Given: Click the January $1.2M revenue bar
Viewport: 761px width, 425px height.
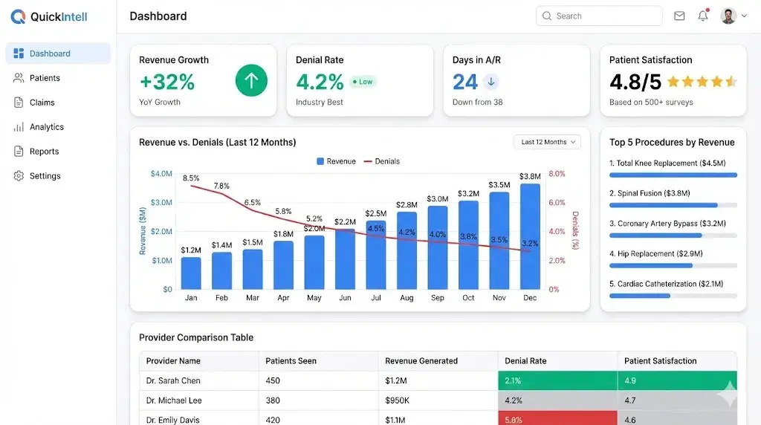Looking at the screenshot, I should [191, 273].
